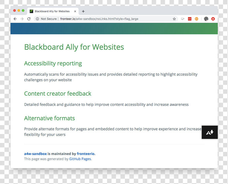Click the Alternative formats heading
Screen dimensions: 228x184
[x=50, y=118]
